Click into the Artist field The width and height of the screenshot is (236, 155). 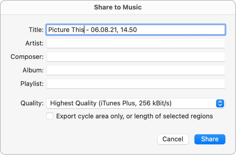[135, 43]
